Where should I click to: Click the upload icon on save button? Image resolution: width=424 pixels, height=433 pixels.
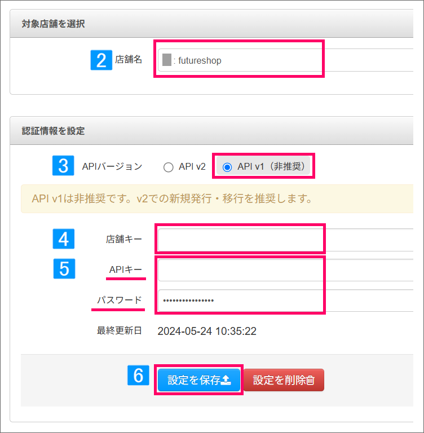(226, 380)
